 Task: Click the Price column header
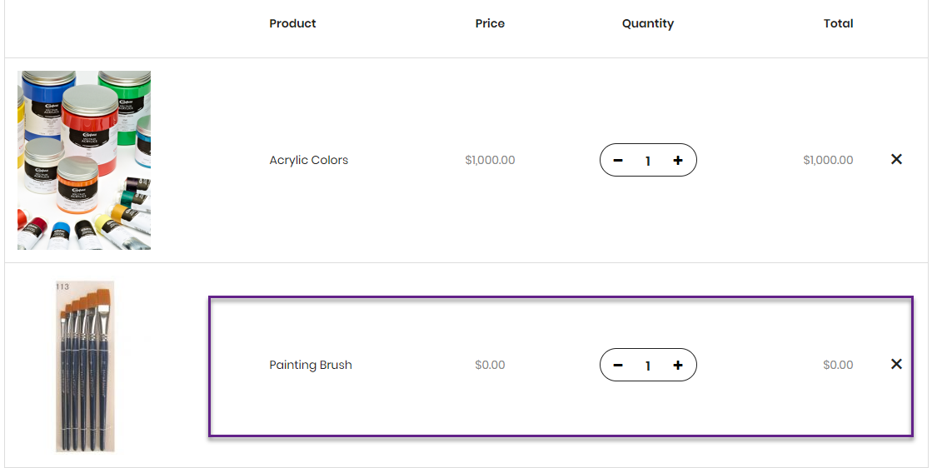pos(490,23)
